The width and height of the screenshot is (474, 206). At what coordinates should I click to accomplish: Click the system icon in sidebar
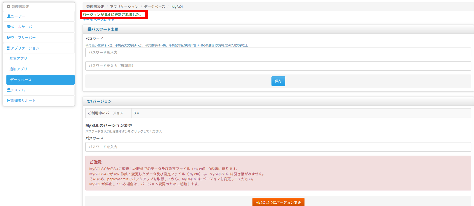tap(9, 90)
